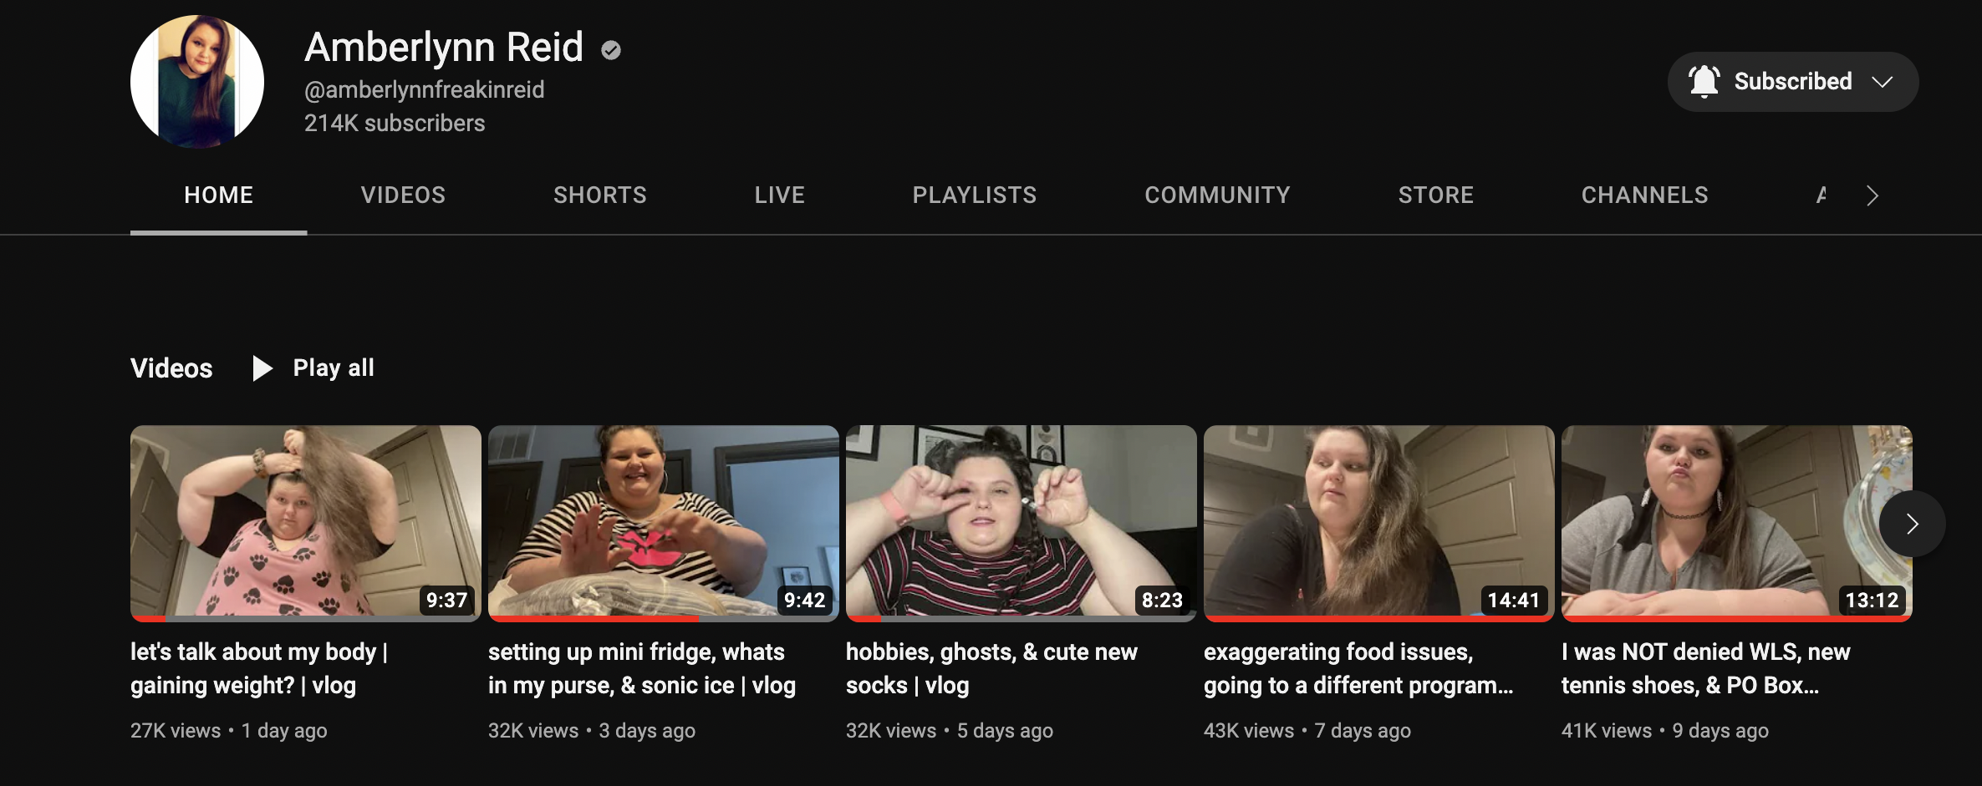Click the Play all button text
Image resolution: width=1982 pixels, height=786 pixels.
(334, 368)
